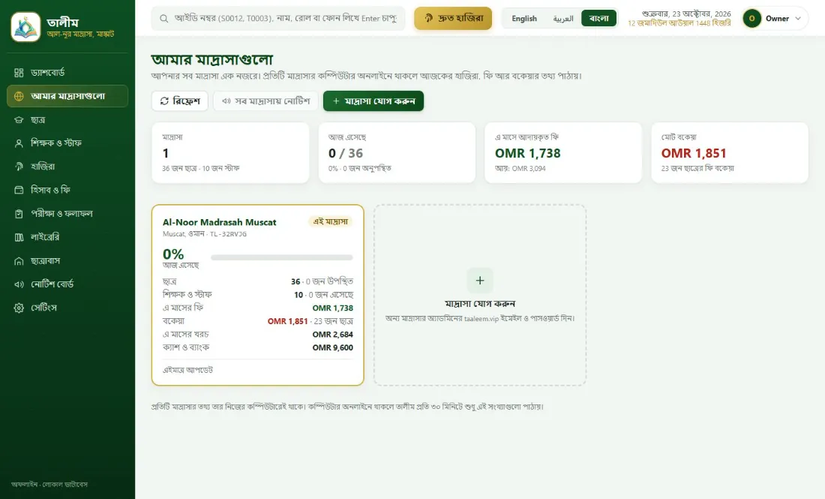
Task: Focus the ID, name, roll search field
Action: pos(277,19)
